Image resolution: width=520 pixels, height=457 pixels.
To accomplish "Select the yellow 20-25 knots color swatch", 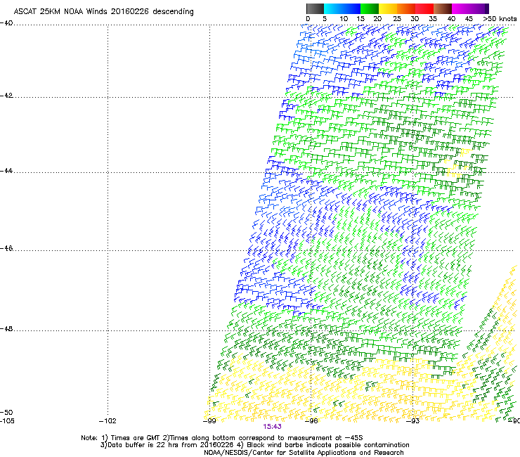I will point(388,8).
